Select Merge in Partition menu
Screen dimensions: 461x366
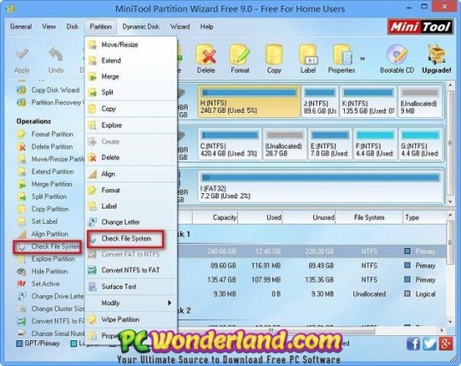(131, 77)
